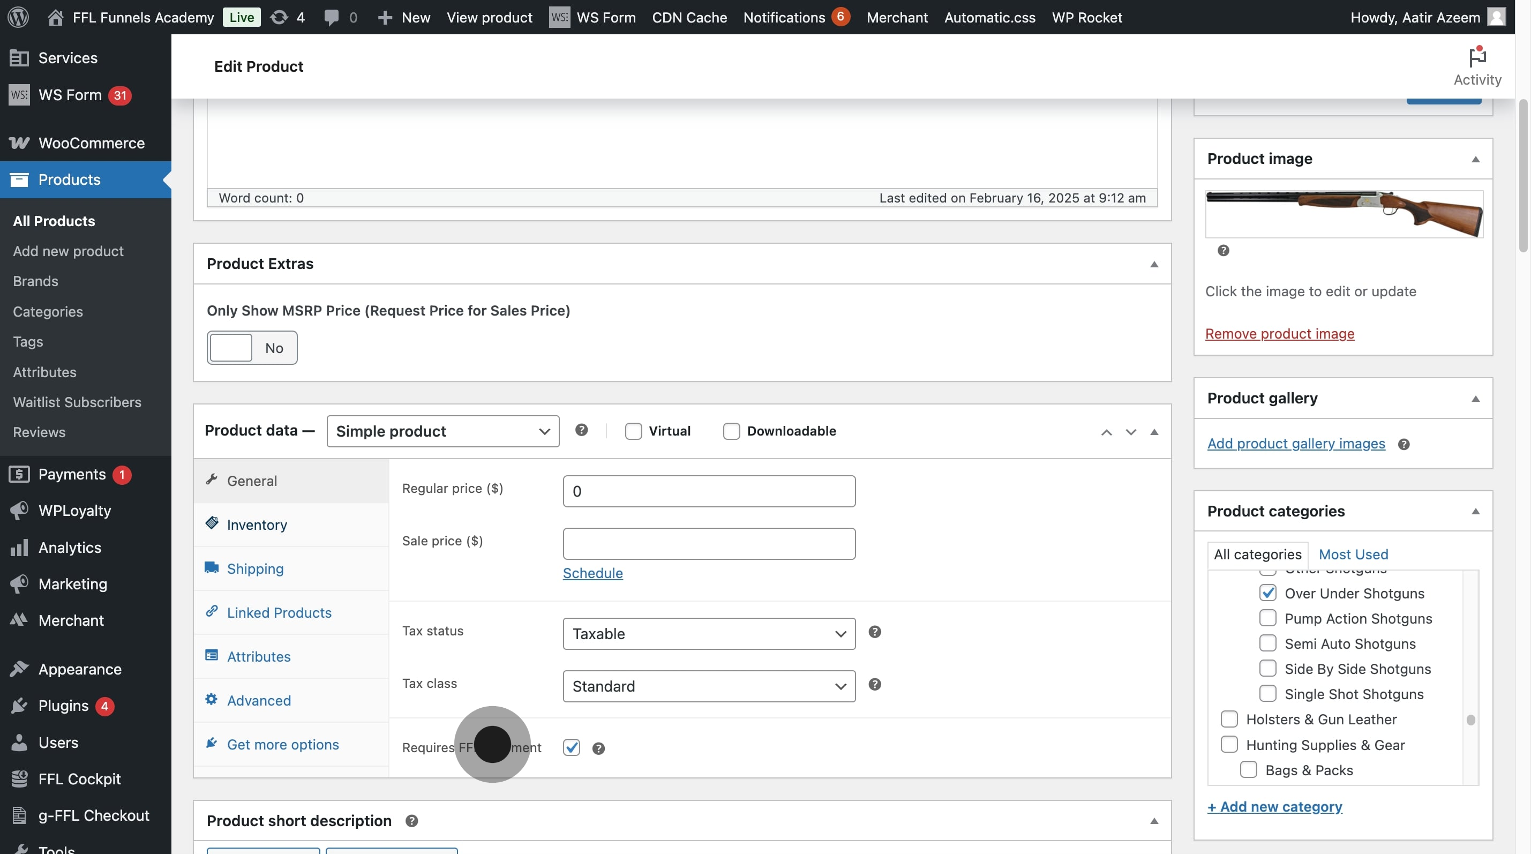Click the updates refresh icon
Viewport: 1531px width, 854px height.
(279, 17)
